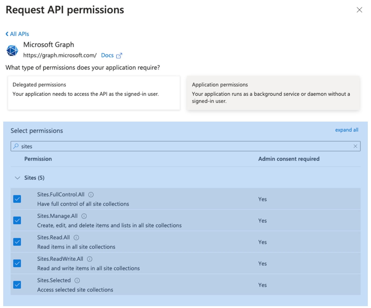Click the Microsoft Graph logo icon
Screen dimensions: 371x308
pos(12,50)
